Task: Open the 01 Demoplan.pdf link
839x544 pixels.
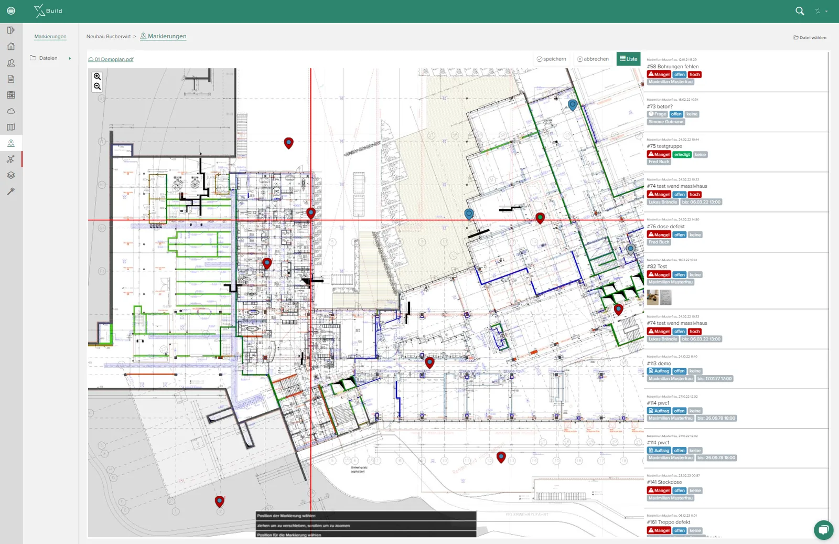Action: tap(111, 59)
